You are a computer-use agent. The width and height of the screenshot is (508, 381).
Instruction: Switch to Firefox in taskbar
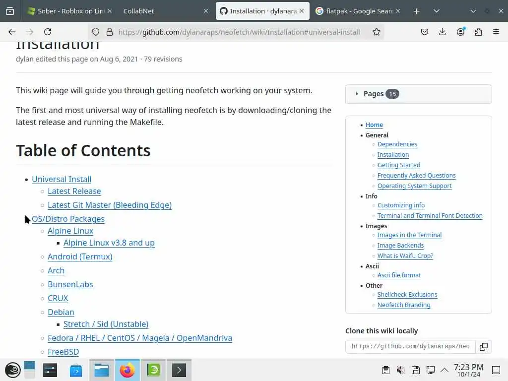127,370
